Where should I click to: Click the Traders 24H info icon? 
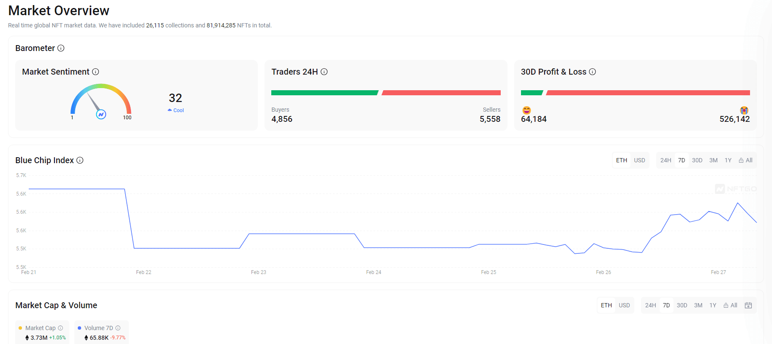point(324,72)
